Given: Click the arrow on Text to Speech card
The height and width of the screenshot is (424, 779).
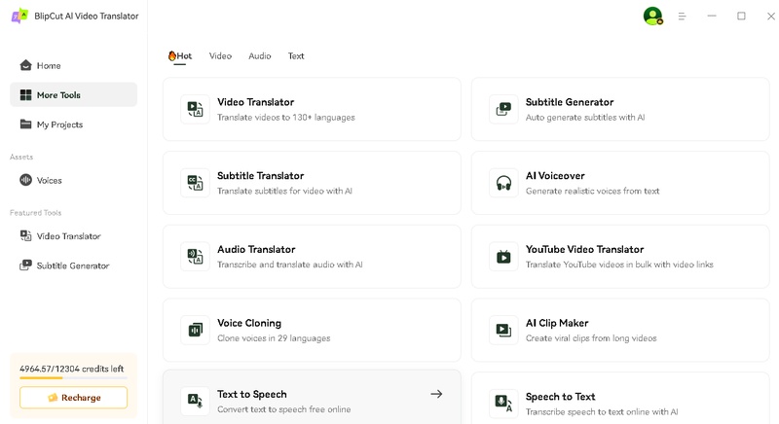Looking at the screenshot, I should pyautogui.click(x=436, y=394).
